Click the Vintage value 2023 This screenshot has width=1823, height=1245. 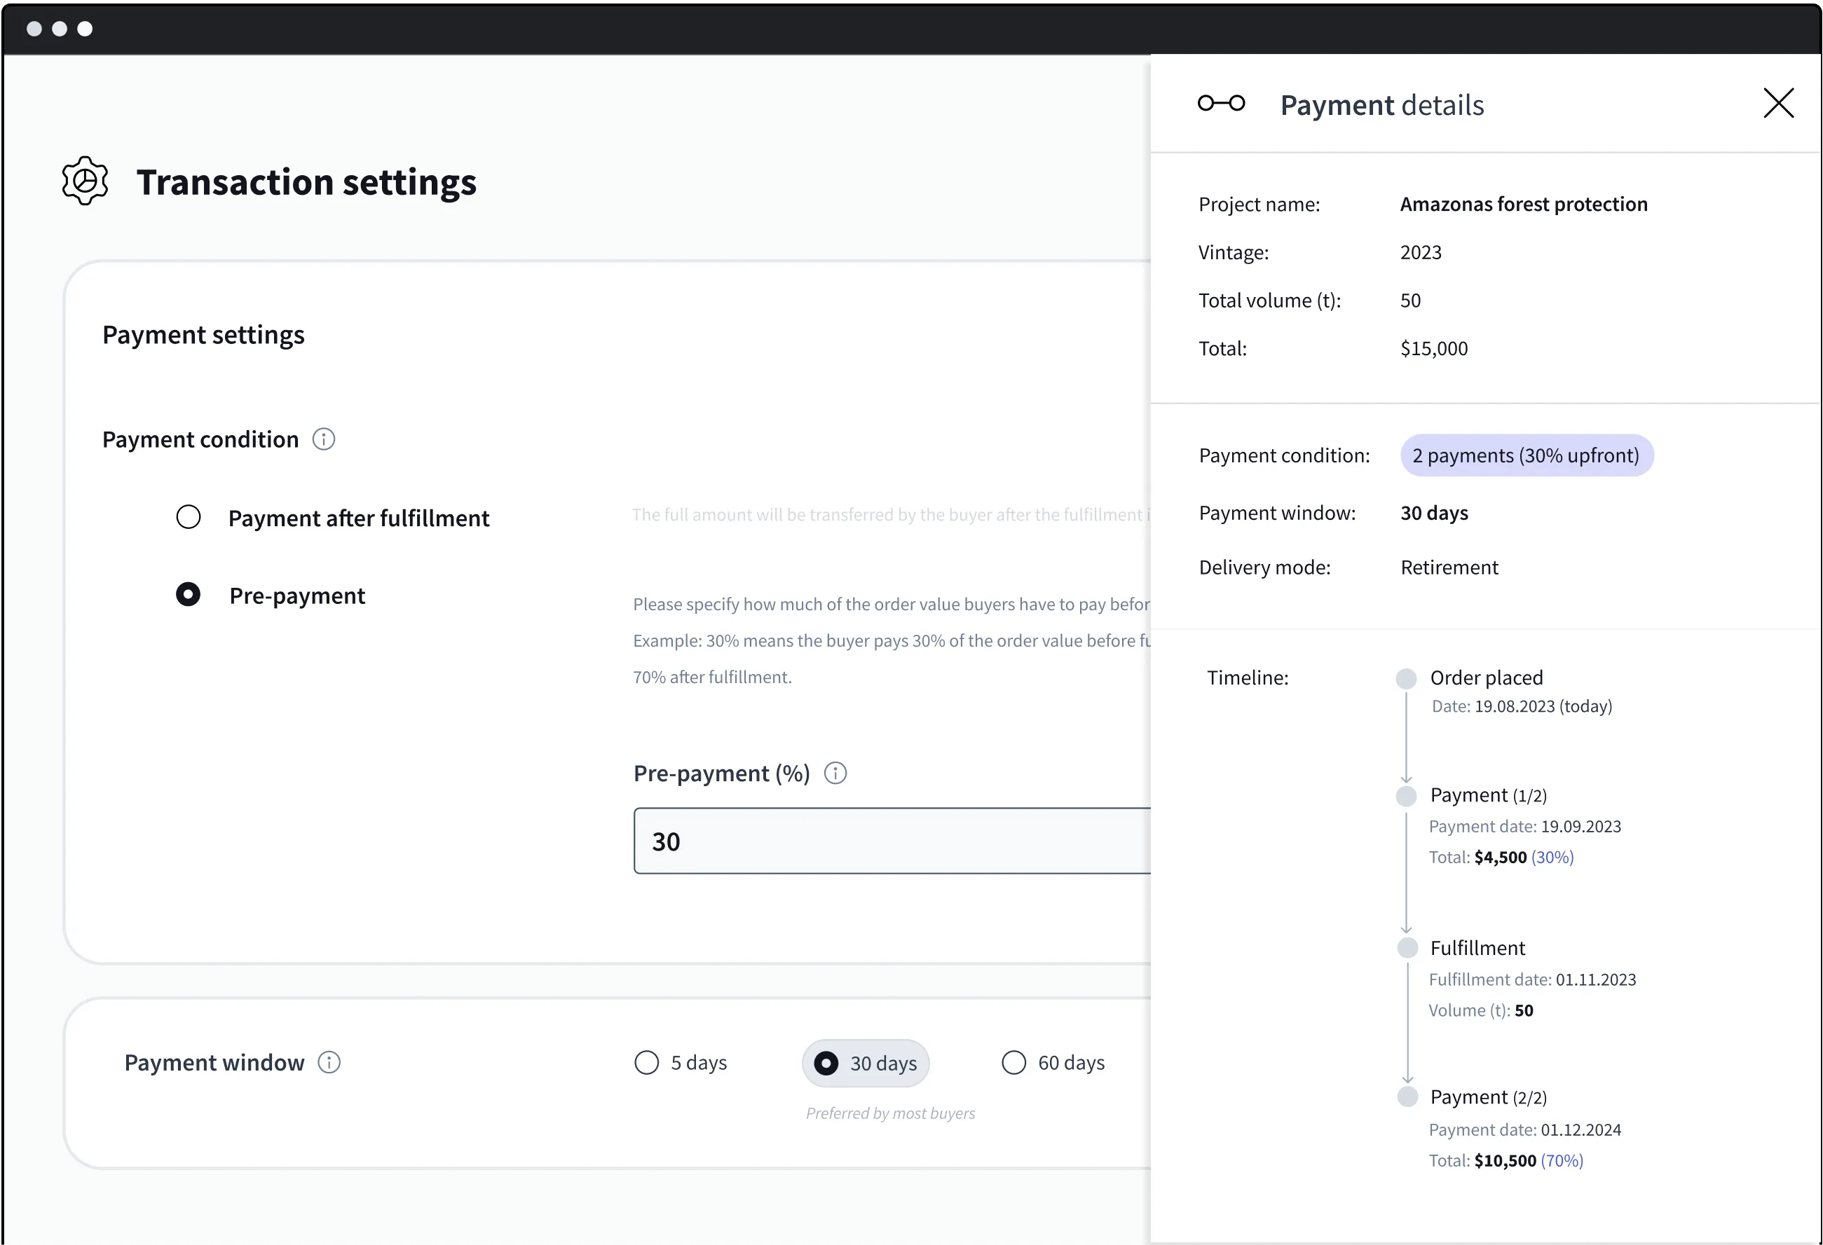coord(1421,252)
